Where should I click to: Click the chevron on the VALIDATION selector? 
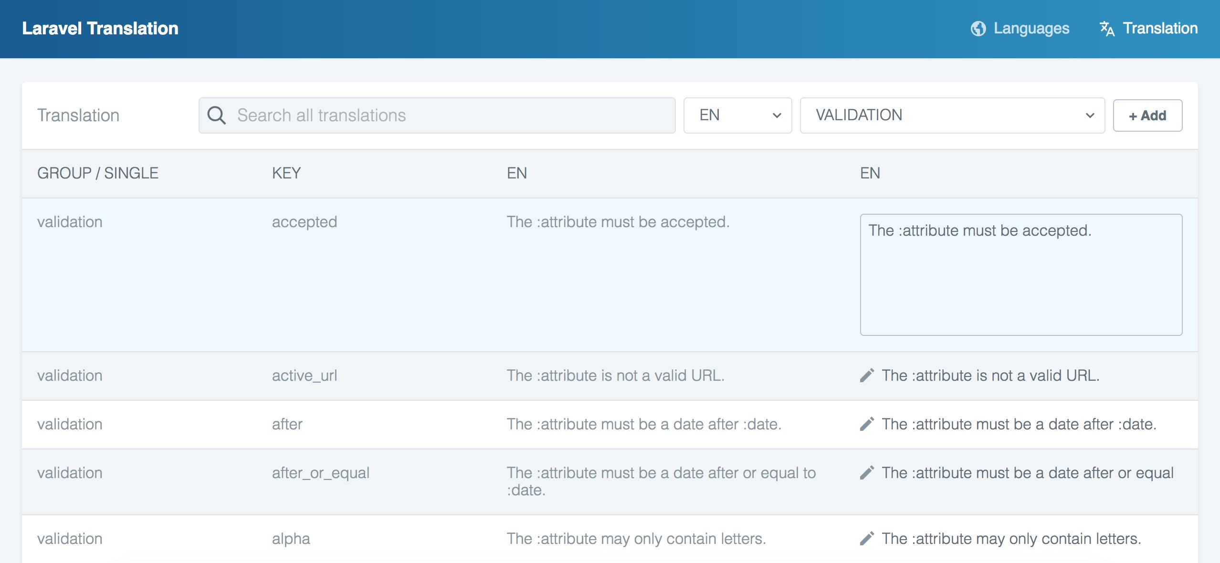coord(1091,115)
